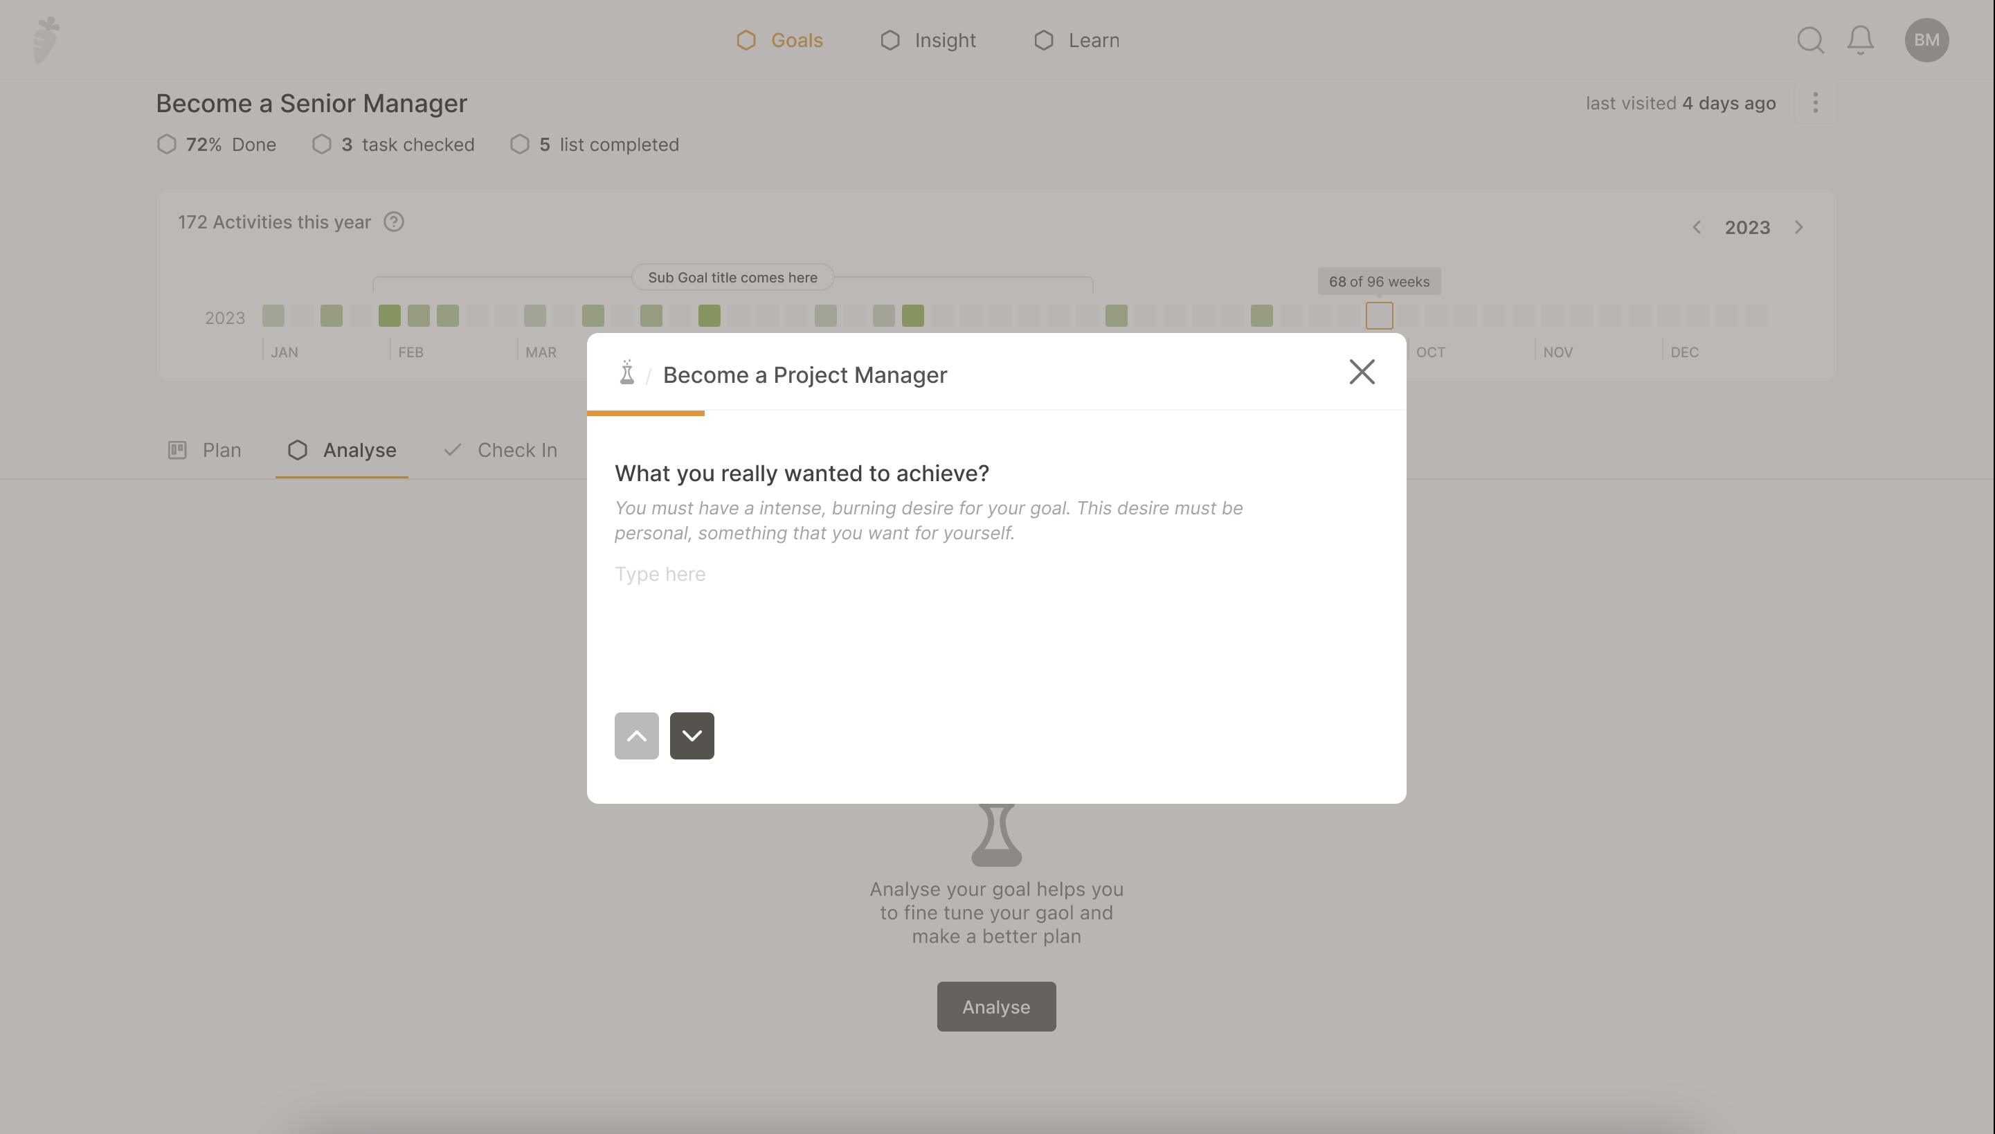Go to next question with down chevron

coord(692,736)
